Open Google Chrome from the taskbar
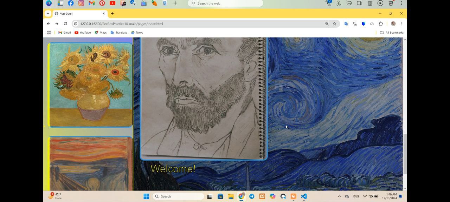Viewport: 450px width, 202px height. 241,196
